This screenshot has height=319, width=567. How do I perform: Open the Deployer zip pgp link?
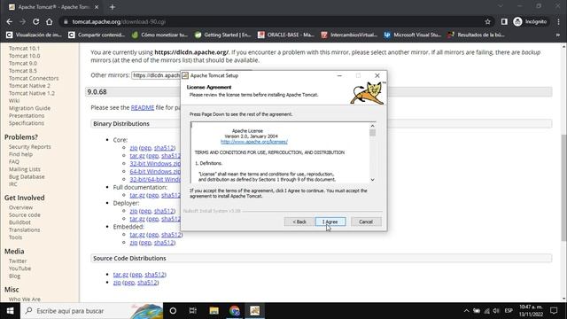point(145,211)
